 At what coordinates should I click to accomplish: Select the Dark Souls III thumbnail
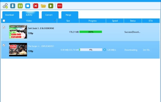pos(18,32)
